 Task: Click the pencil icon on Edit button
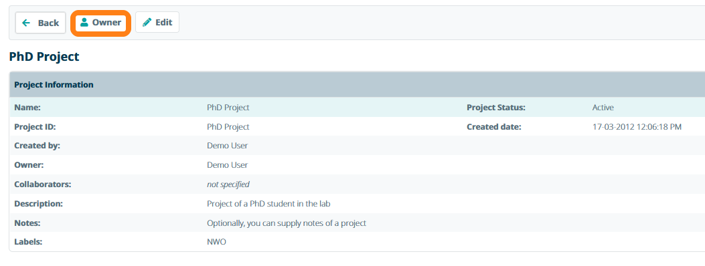(x=147, y=23)
